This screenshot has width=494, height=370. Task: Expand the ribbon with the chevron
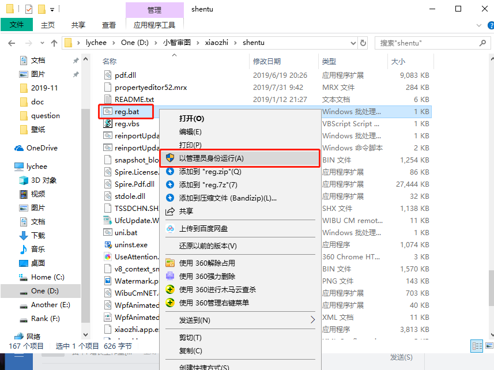[477, 25]
